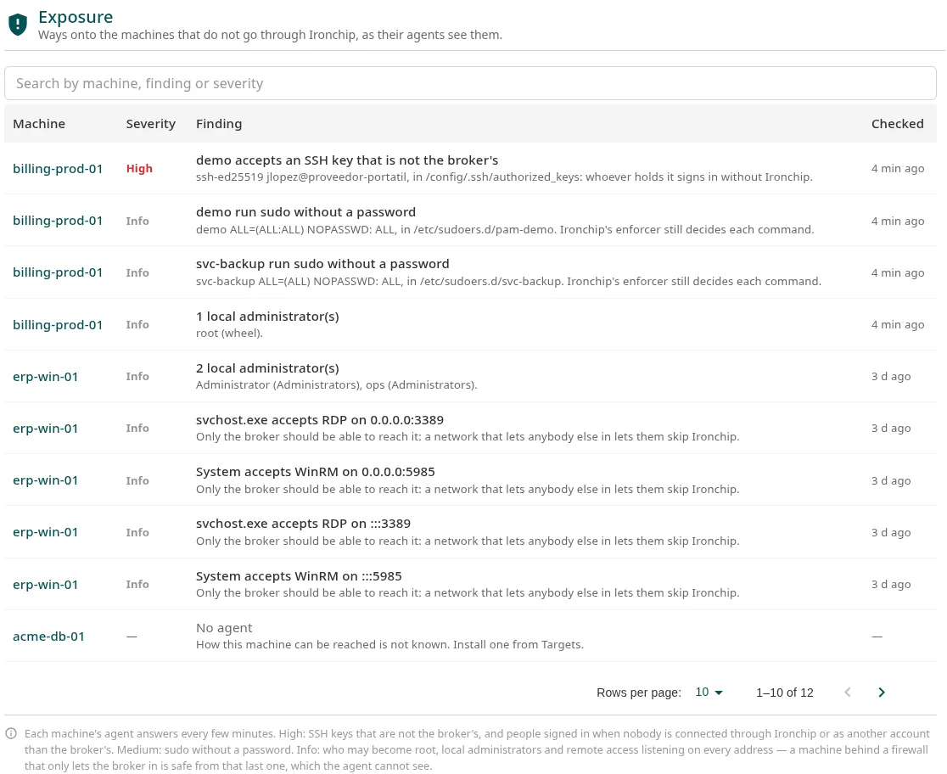This screenshot has width=947, height=774.
Task: Open erp-win-01 in the RDP :::3389 row
Action: point(45,532)
